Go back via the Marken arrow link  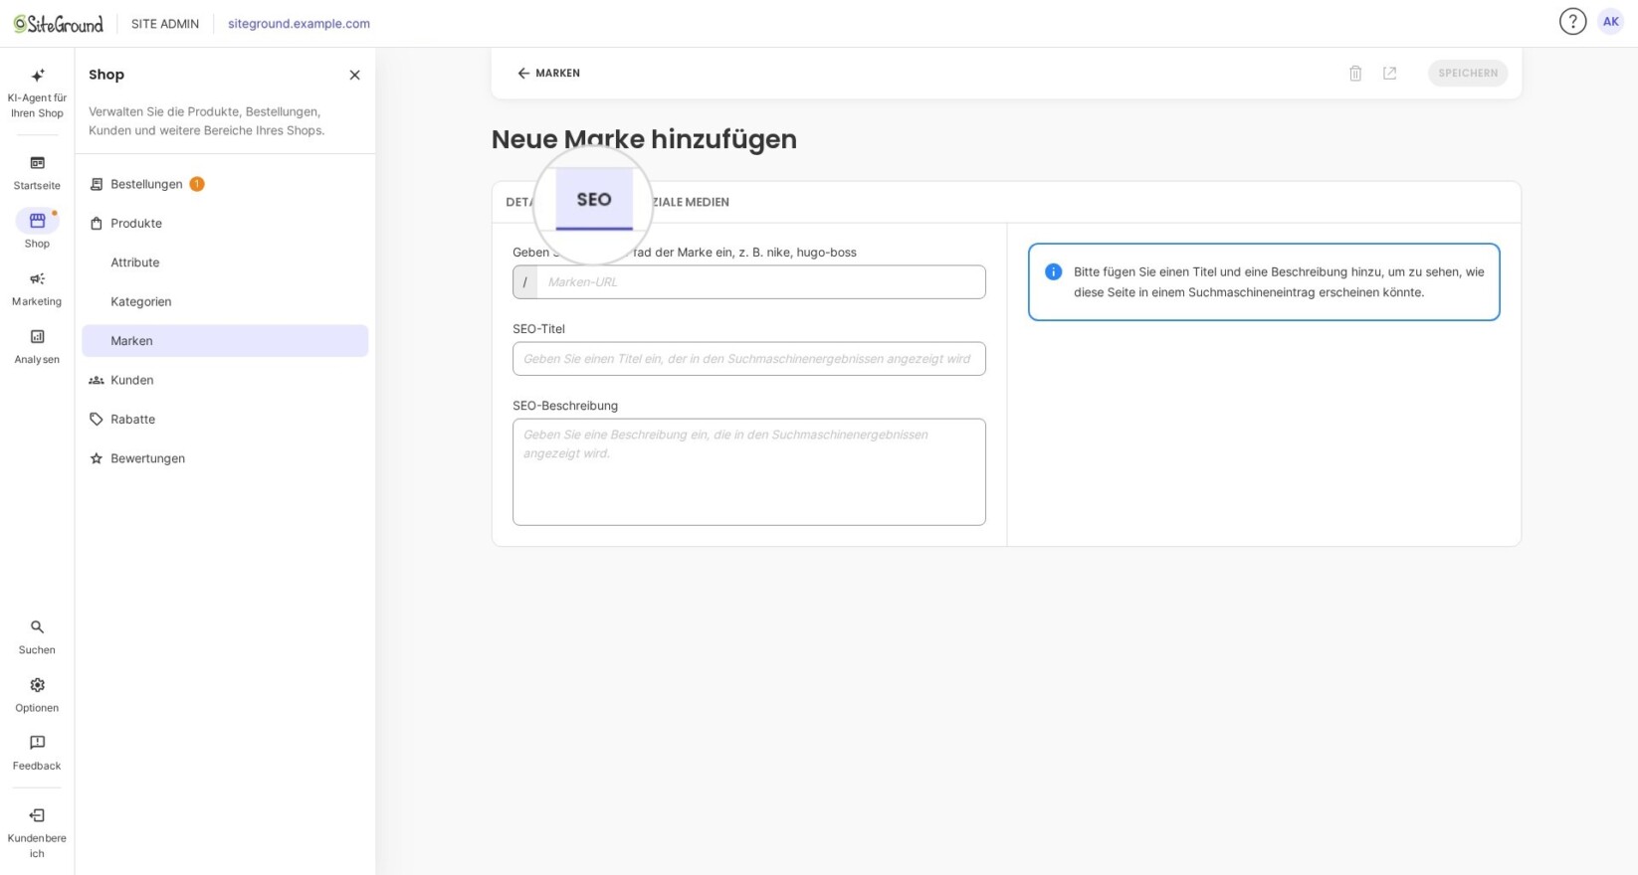[x=548, y=73]
